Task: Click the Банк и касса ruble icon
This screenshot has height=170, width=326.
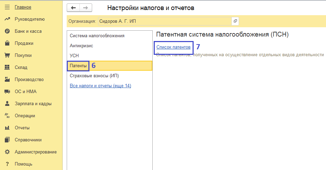Action: (x=7, y=31)
